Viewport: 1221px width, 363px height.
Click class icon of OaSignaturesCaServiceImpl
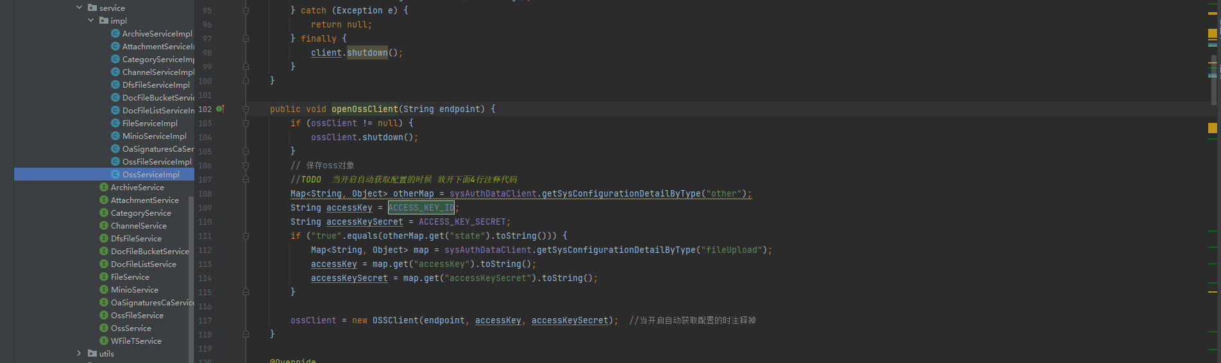[115, 149]
